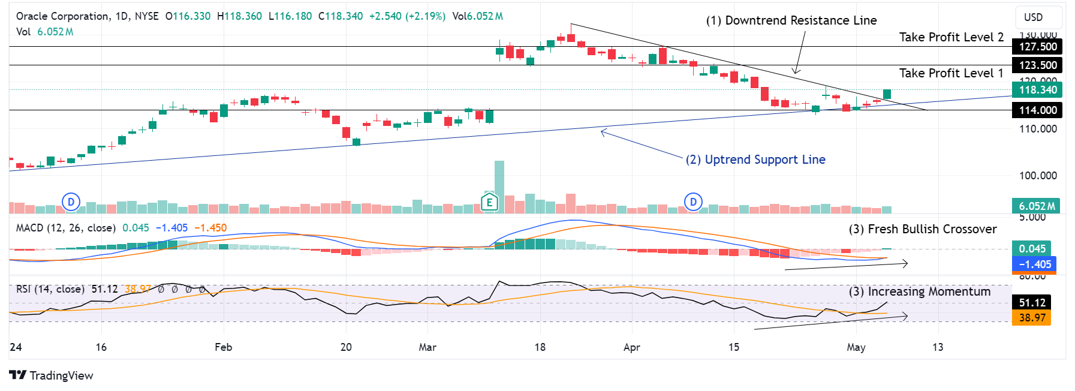Click the 100.000 price axis tick
Screen dimensions: 1075x391
pyautogui.click(x=1038, y=176)
